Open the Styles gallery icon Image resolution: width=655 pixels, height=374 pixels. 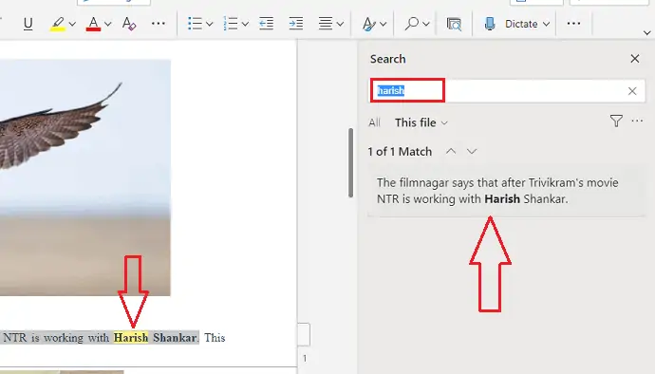(369, 24)
